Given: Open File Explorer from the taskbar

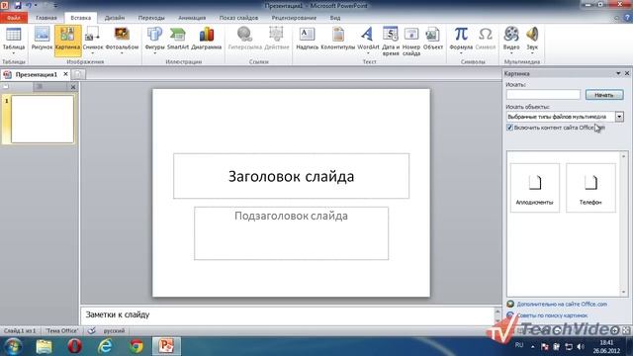Looking at the screenshot, I should tap(44, 346).
